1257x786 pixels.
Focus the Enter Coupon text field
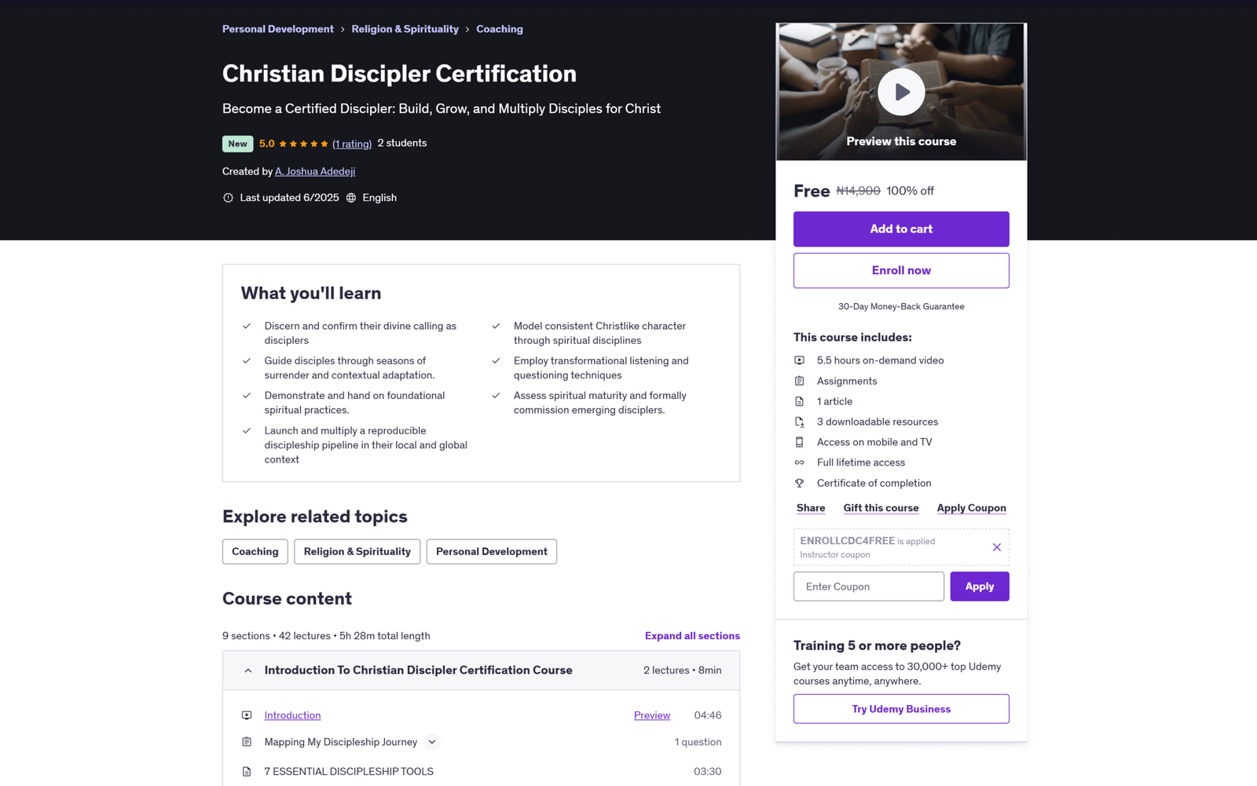point(868,587)
